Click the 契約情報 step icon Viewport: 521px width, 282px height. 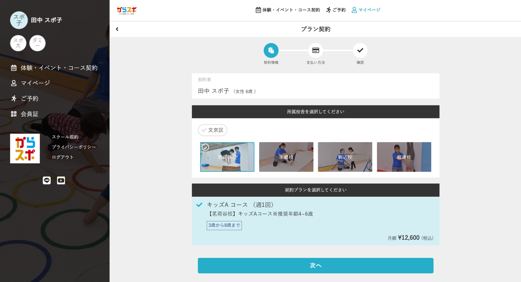(x=271, y=50)
